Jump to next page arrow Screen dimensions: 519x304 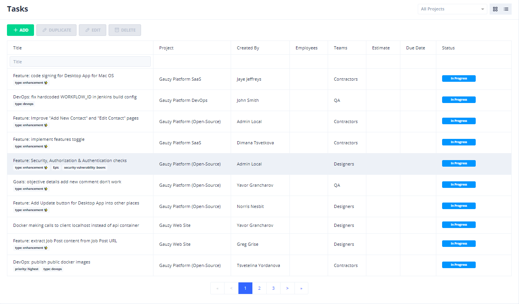coord(287,288)
